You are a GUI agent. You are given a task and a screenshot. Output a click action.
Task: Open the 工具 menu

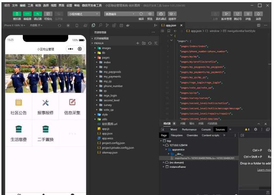[30, 5]
